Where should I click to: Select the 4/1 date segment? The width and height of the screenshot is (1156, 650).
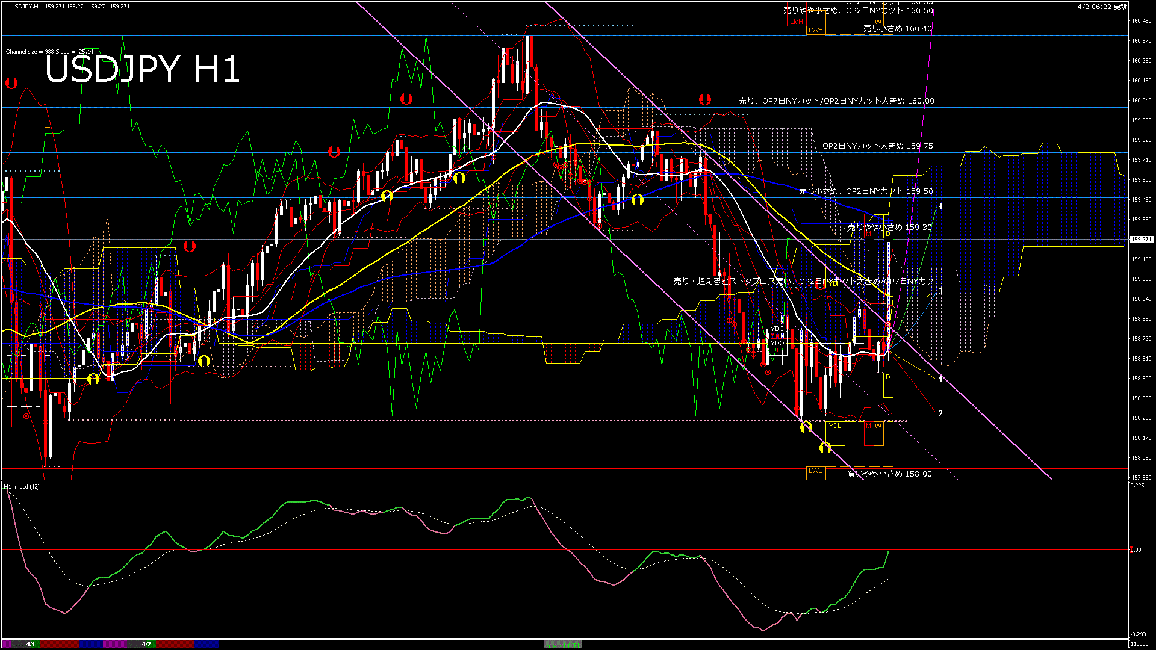click(30, 644)
